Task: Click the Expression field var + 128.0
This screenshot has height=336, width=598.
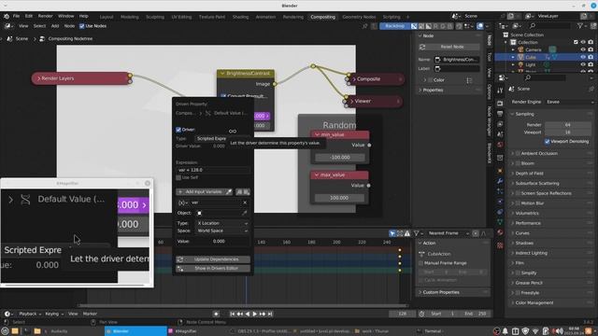Action: click(213, 170)
